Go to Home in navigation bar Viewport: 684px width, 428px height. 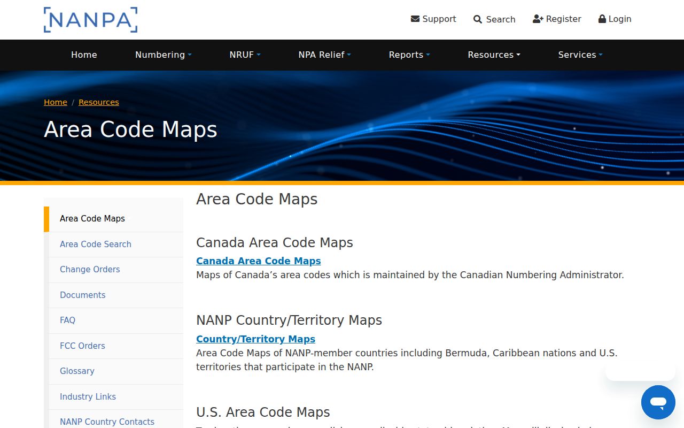(84, 55)
